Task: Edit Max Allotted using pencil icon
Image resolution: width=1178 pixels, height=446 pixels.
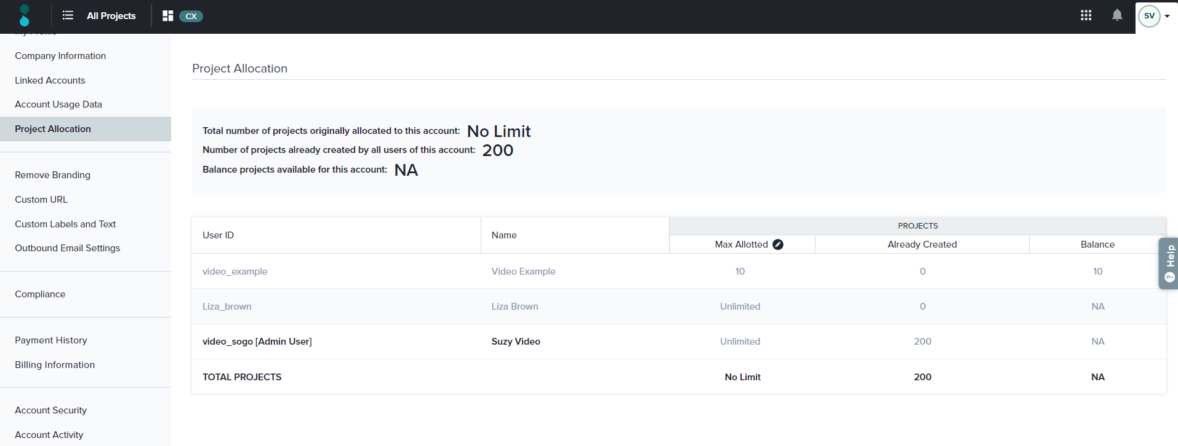Action: [x=778, y=245]
